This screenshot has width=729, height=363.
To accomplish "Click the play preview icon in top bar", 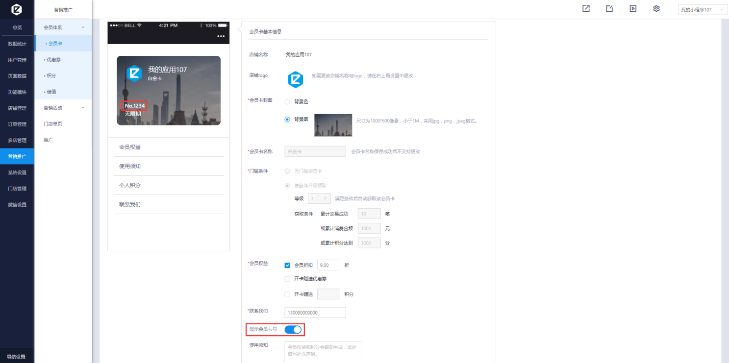I will [x=633, y=8].
